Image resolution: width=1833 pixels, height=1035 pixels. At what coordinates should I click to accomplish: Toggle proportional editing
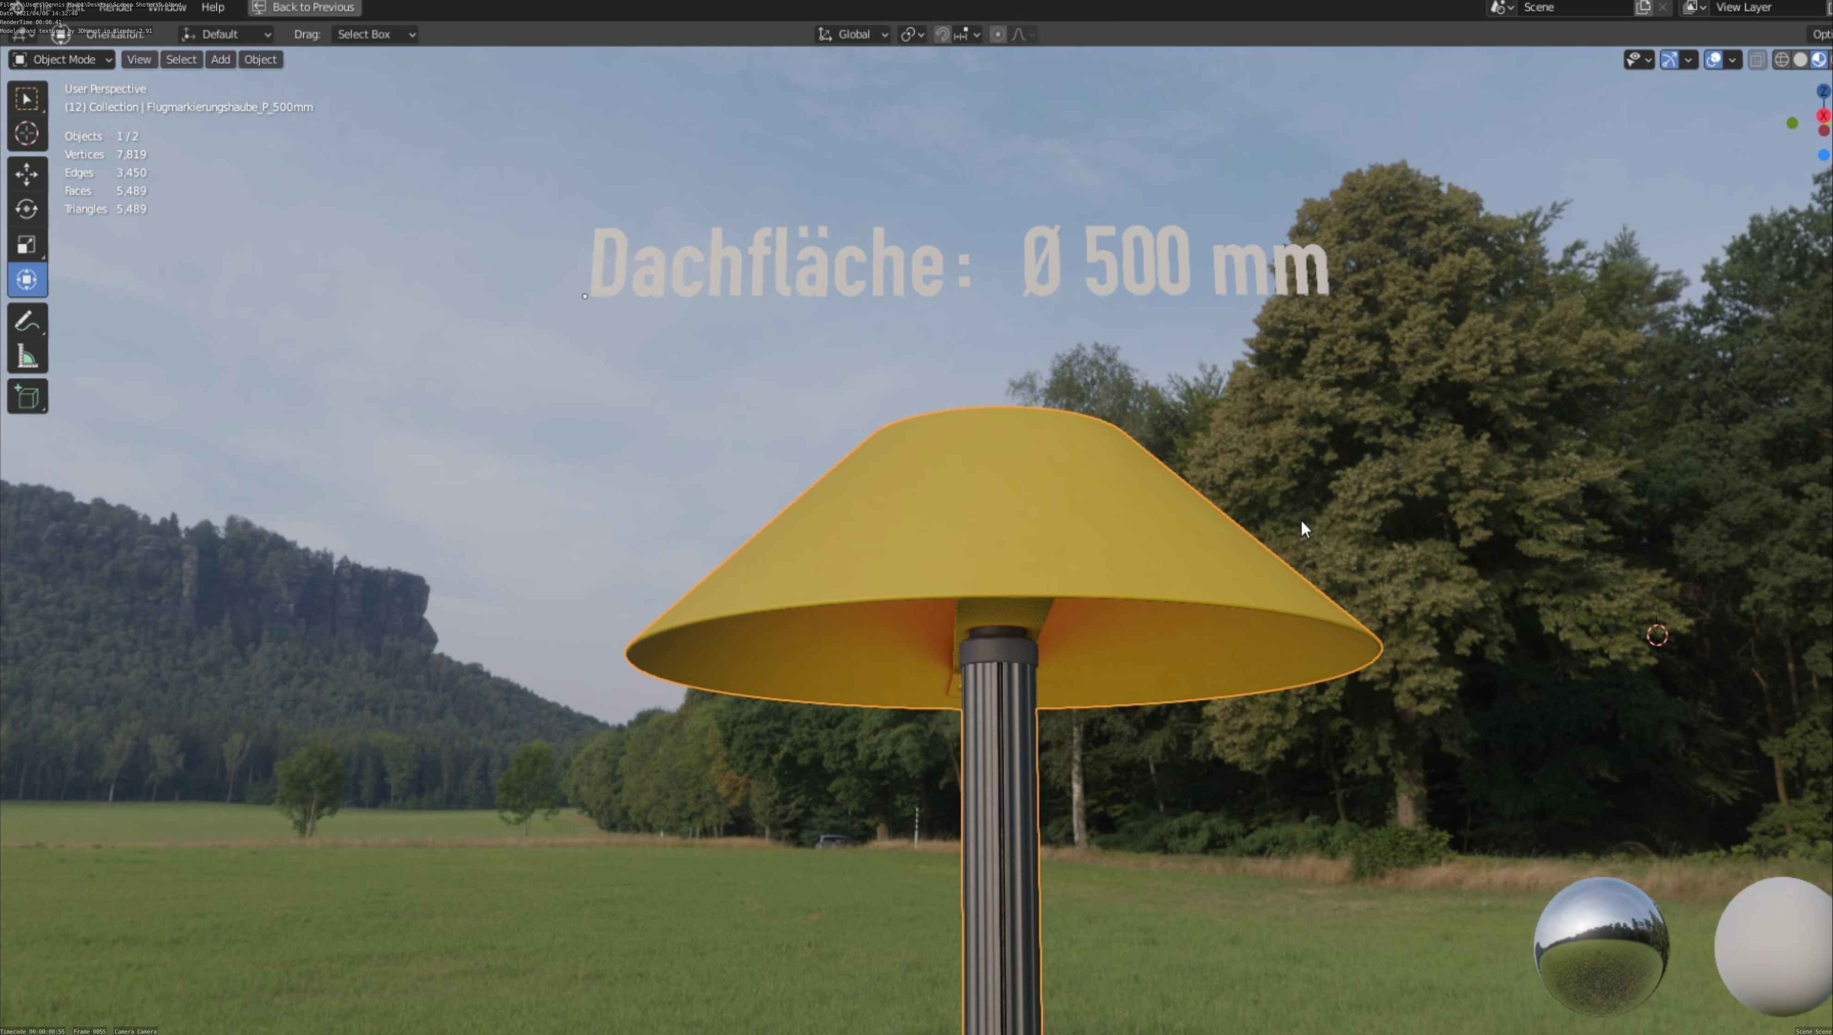(x=999, y=34)
